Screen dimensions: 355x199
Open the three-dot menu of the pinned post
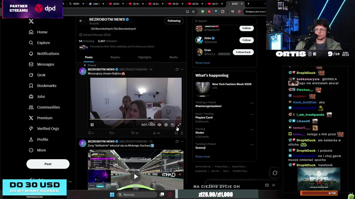[x=182, y=69]
